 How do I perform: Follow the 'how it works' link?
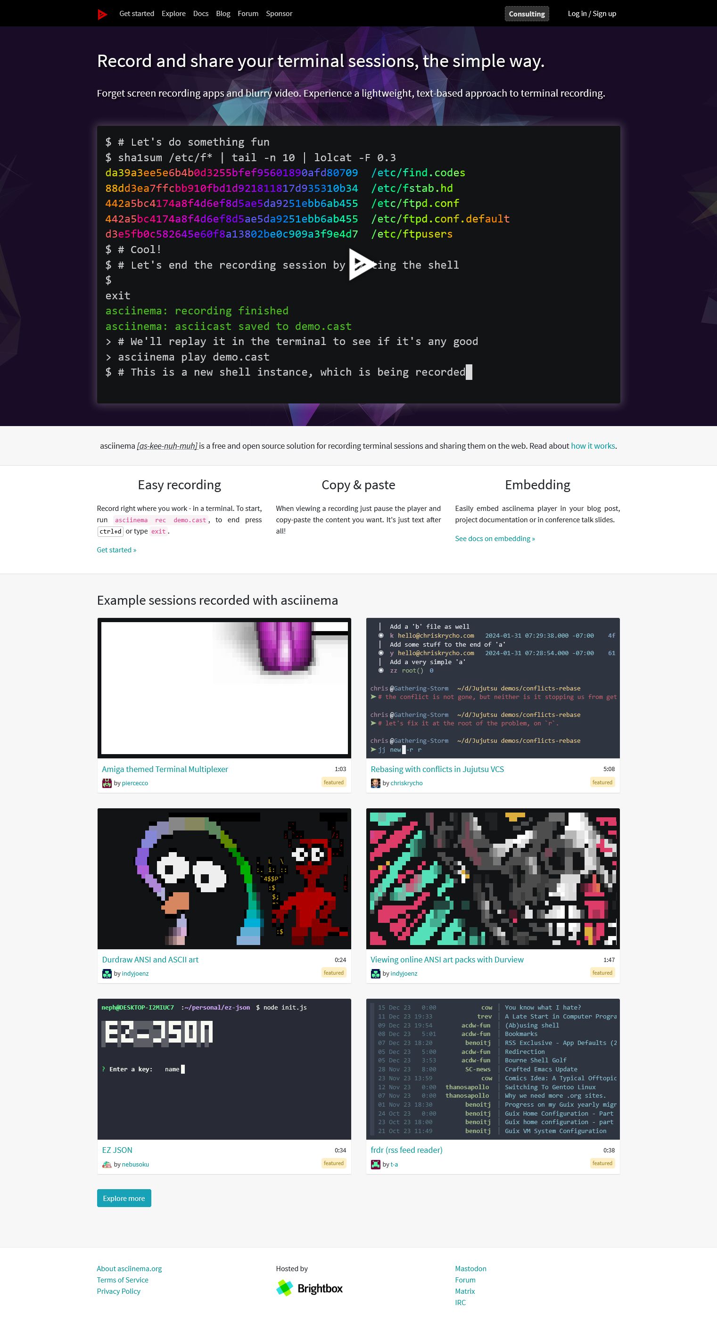click(x=593, y=446)
